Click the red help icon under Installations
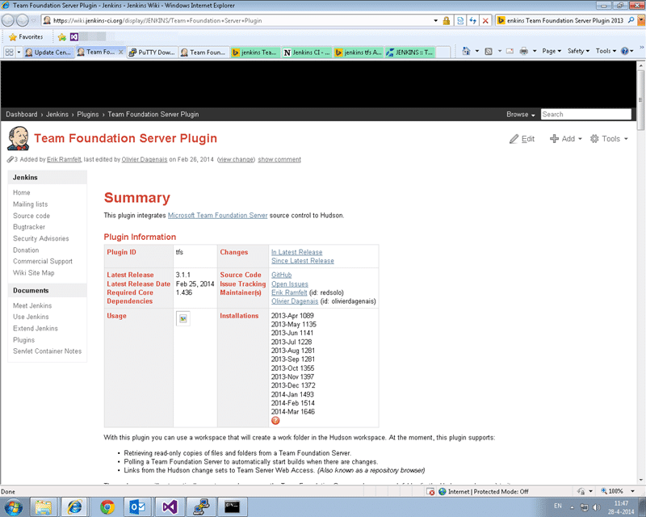Screen dimensions: 646x517 tap(275, 421)
